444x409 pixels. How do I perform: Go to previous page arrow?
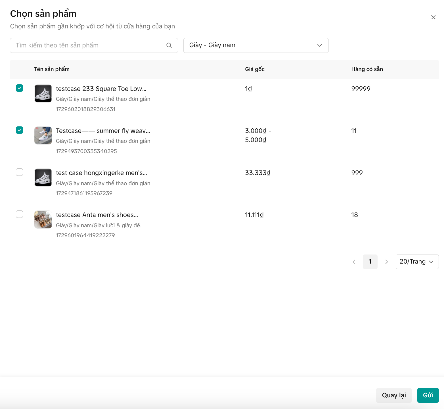pos(354,262)
